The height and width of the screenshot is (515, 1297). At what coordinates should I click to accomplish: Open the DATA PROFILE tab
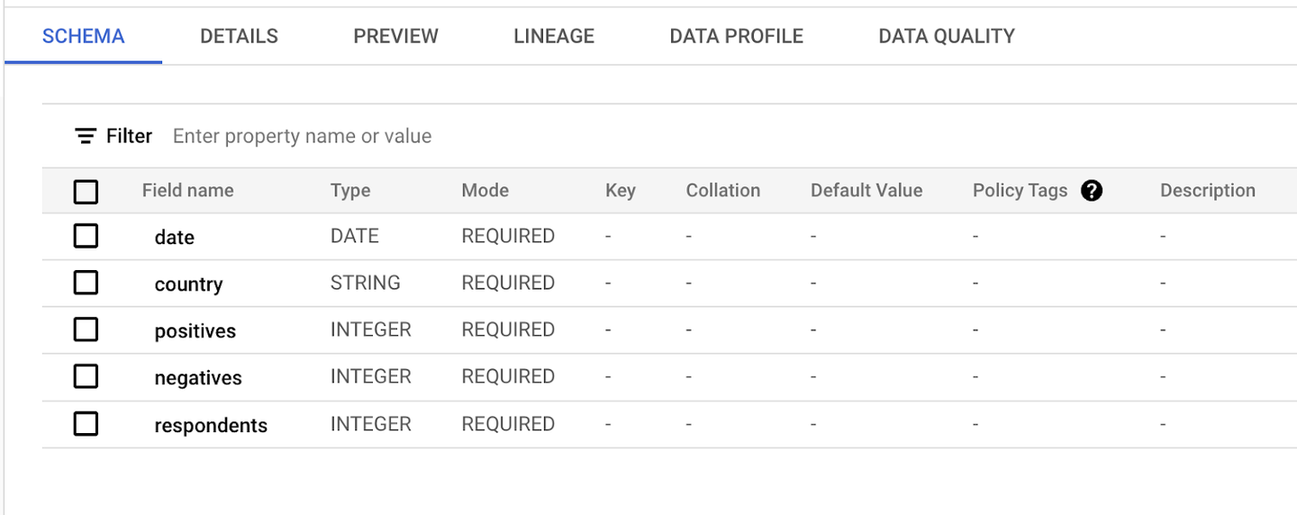(736, 37)
